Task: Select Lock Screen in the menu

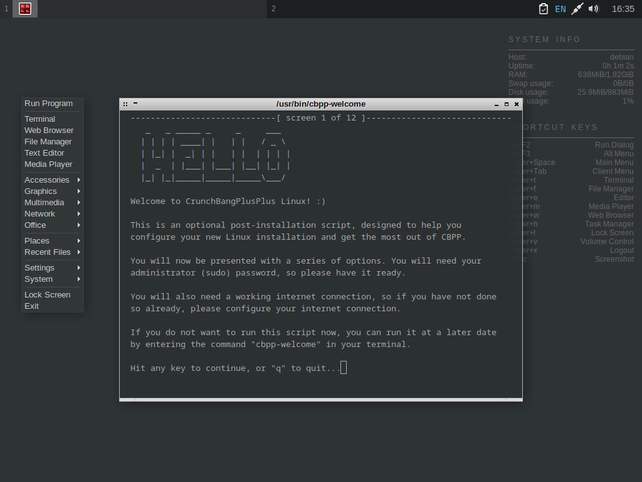Action: click(48, 294)
